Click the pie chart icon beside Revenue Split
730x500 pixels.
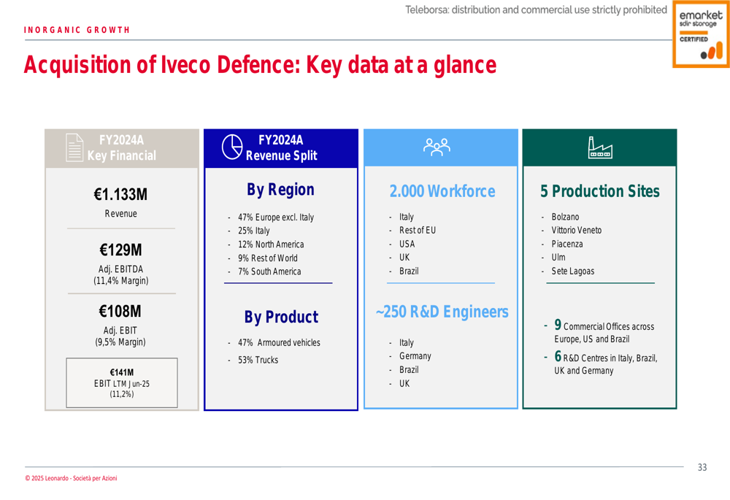click(232, 147)
